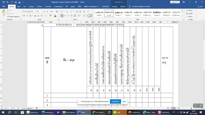
Task: Open the Paragraph dialog launcher
Action: (x=92, y=20)
